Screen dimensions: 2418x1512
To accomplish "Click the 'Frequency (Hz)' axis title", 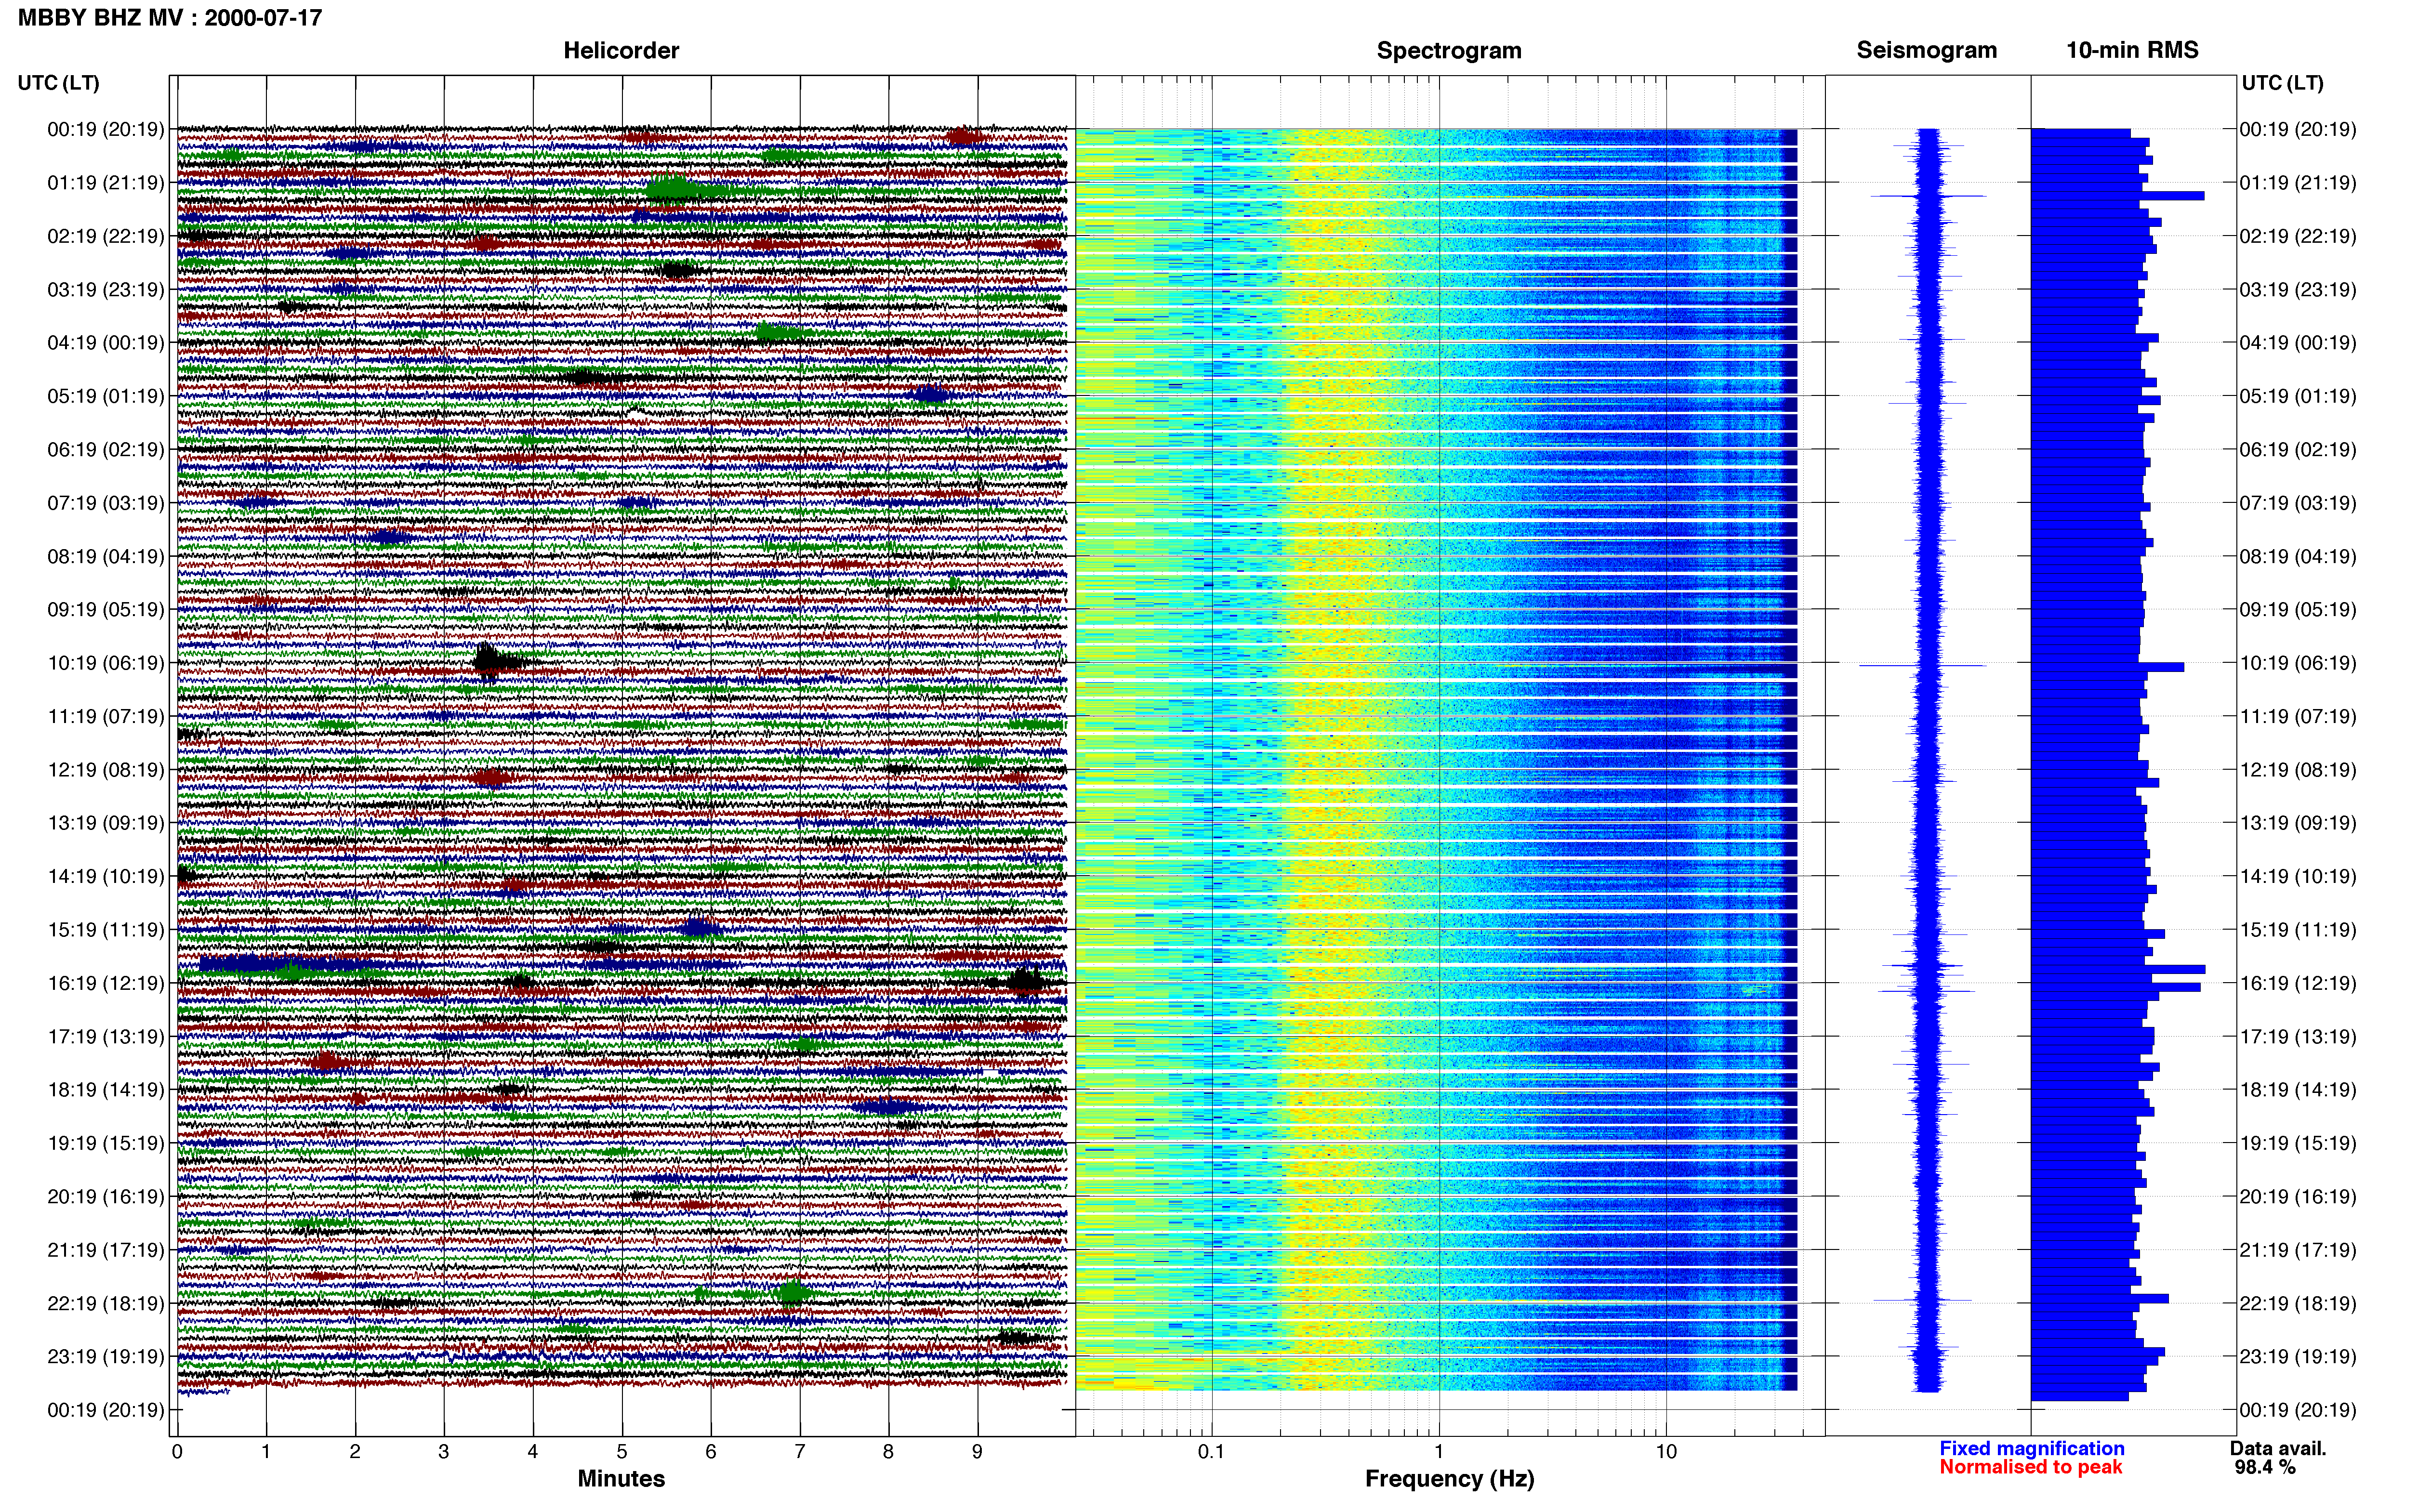I will (x=1449, y=1478).
